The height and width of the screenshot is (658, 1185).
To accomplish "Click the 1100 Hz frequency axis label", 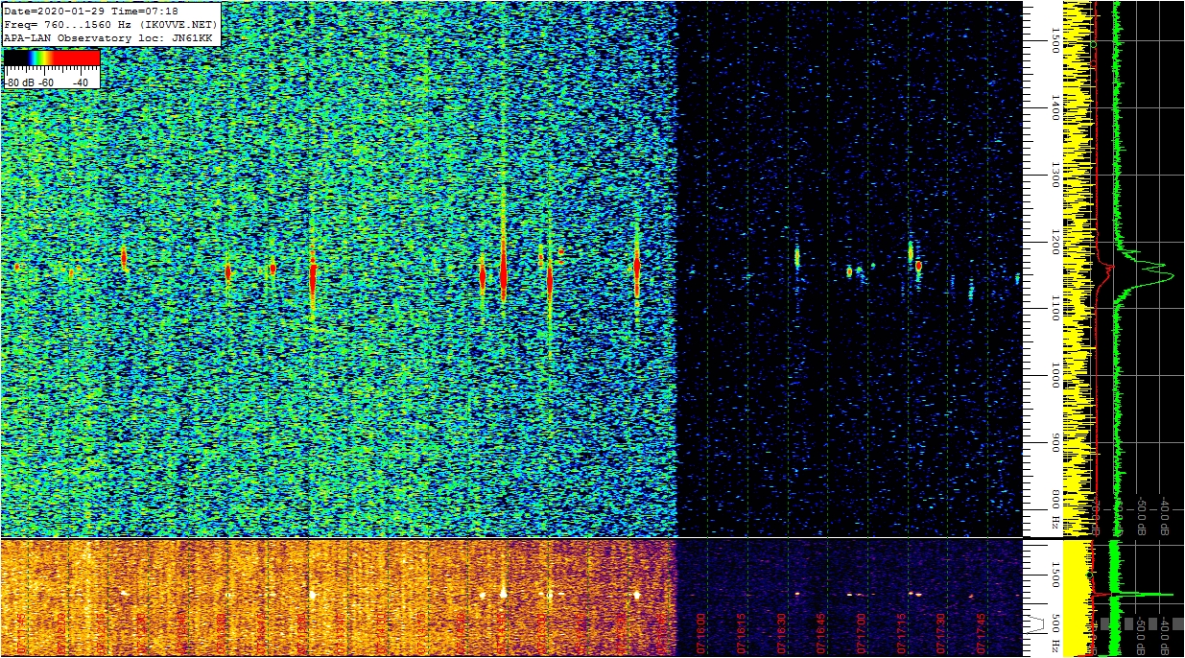I will [x=1055, y=309].
